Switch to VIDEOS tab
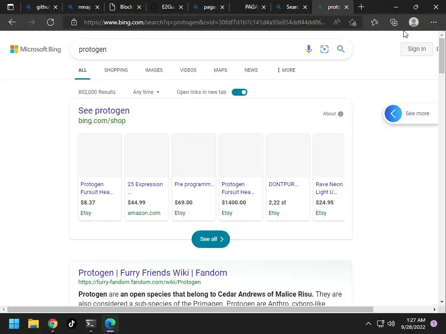This screenshot has height=334, width=446. (x=188, y=70)
